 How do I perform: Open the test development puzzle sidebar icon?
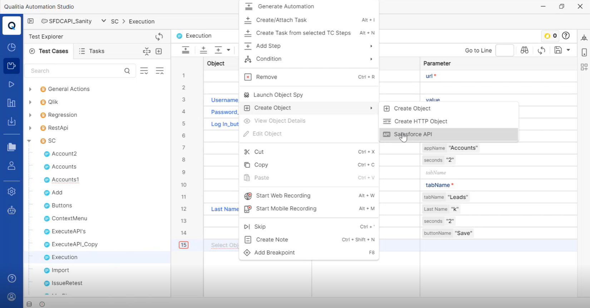click(11, 66)
